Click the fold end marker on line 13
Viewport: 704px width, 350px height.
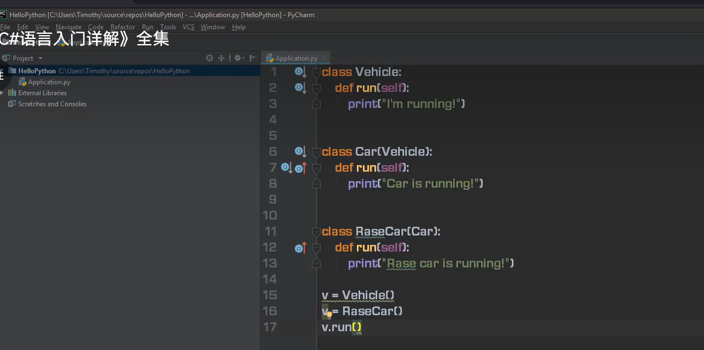(x=316, y=263)
